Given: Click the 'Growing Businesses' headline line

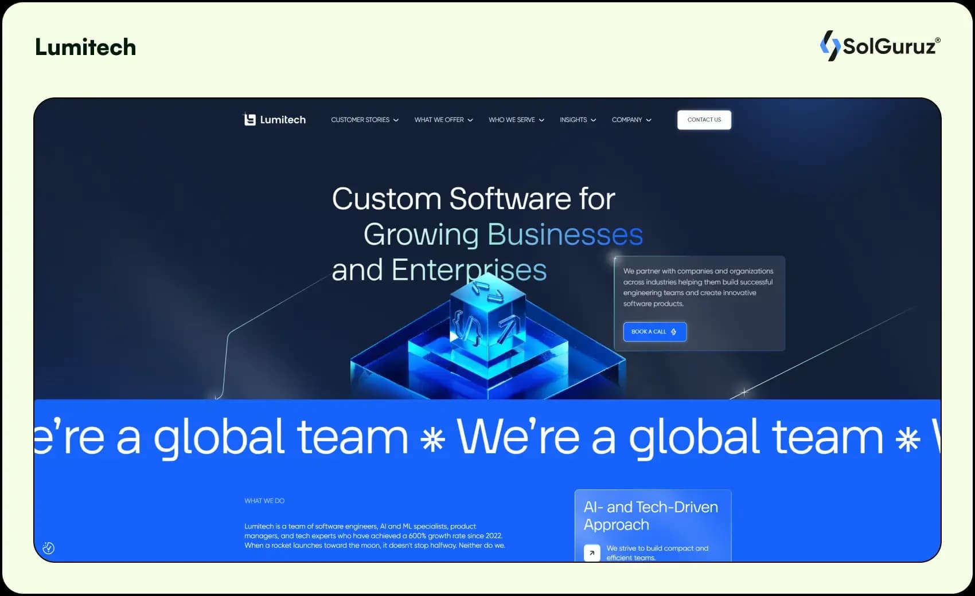Looking at the screenshot, I should point(503,234).
